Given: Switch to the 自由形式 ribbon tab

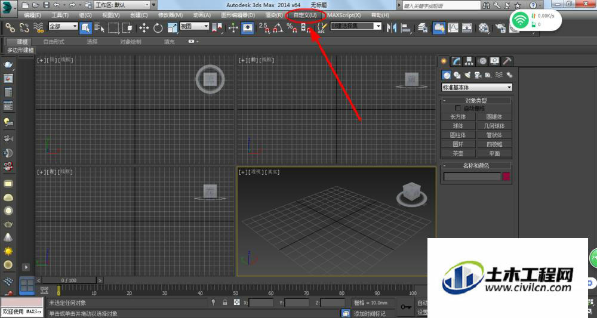Looking at the screenshot, I should 54,42.
